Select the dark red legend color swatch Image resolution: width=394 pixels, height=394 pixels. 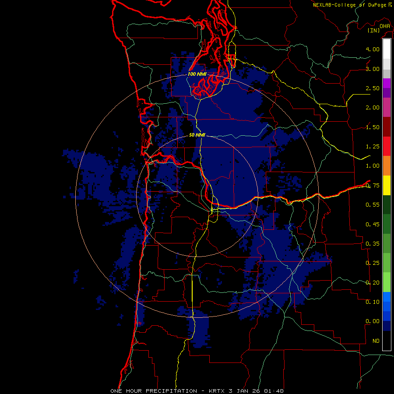(387, 127)
